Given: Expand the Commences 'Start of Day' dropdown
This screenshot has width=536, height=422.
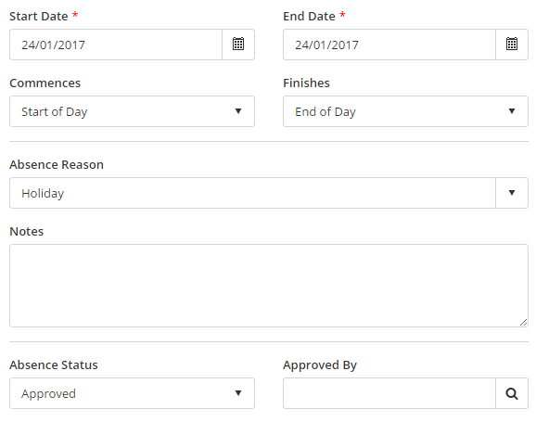Looking at the screenshot, I should [132, 111].
